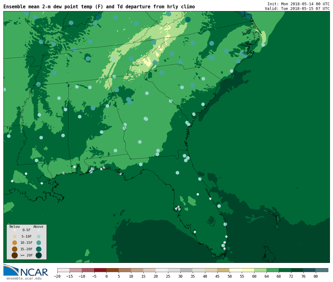Screen dimensions: 333x282
Task: Click the Below 0-5F legend circle
Action: coord(15,230)
